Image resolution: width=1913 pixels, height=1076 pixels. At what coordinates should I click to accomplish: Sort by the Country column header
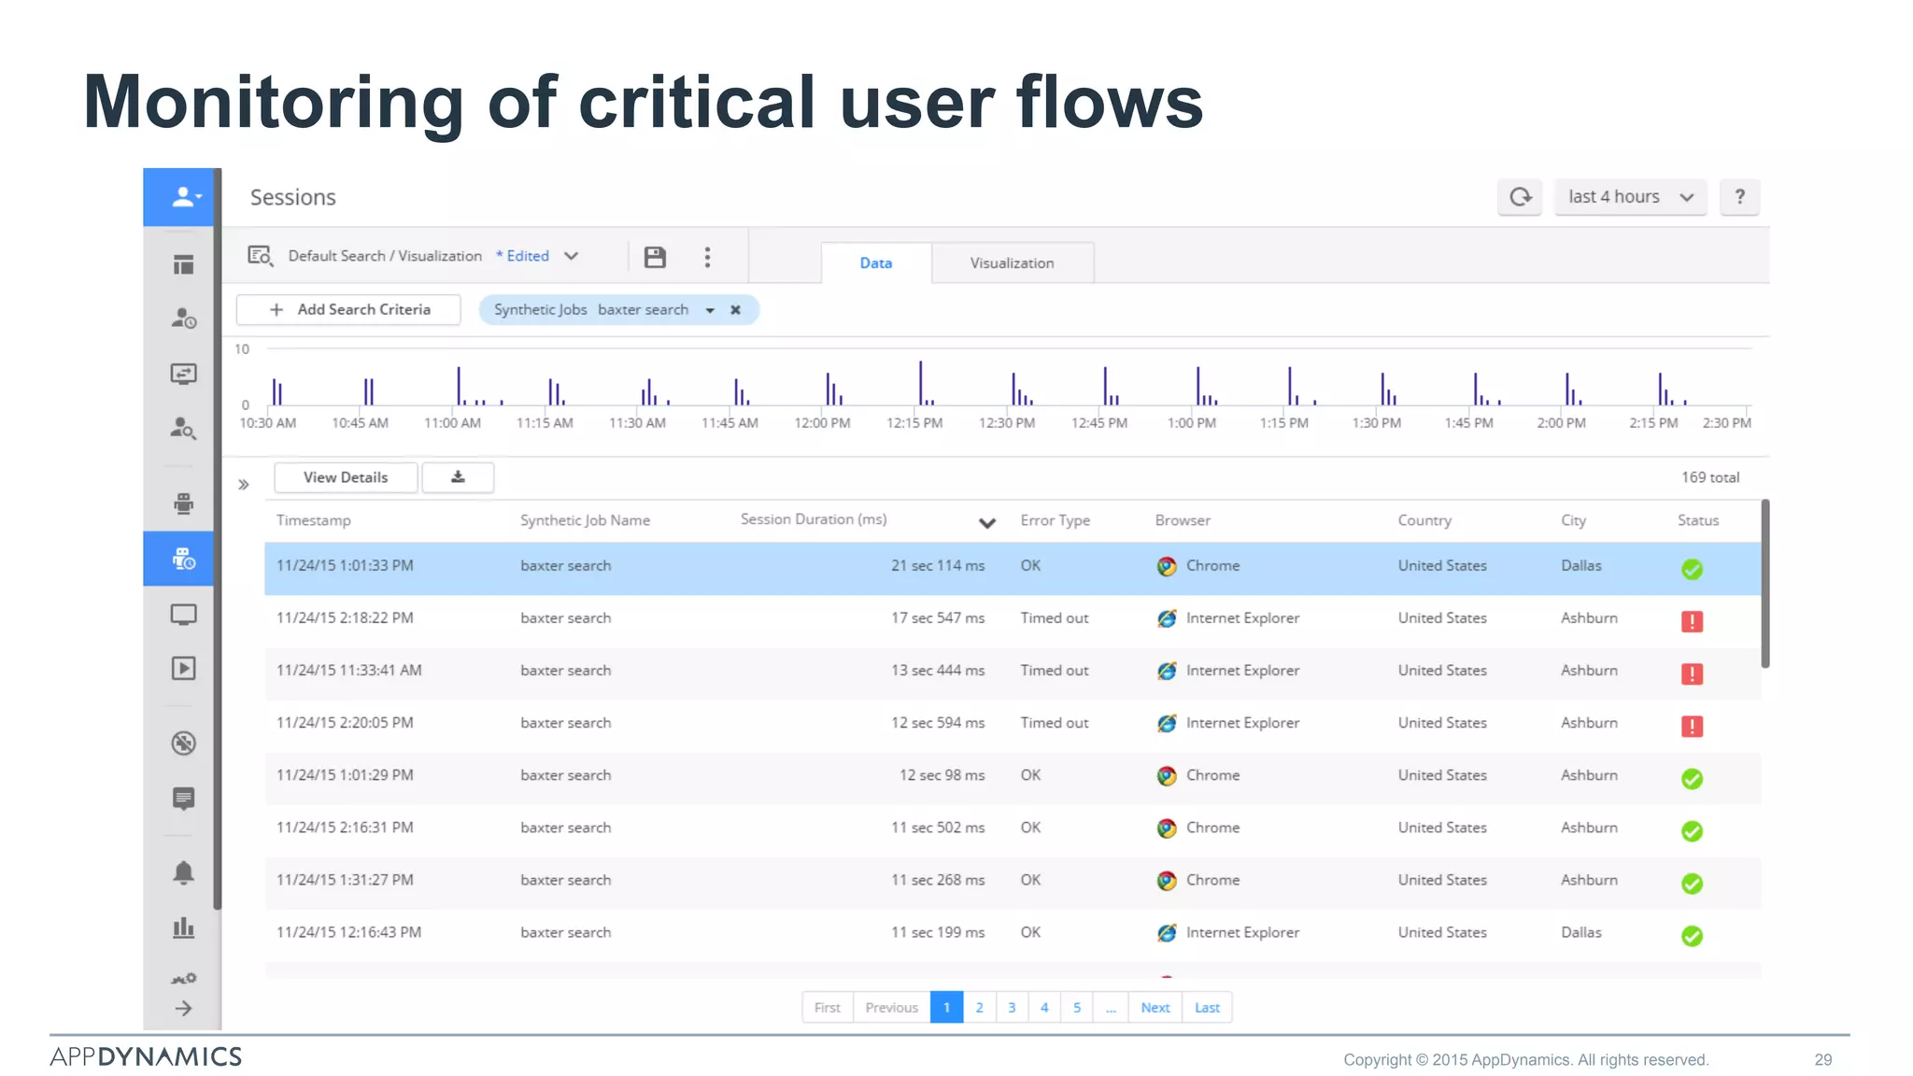1424,520
